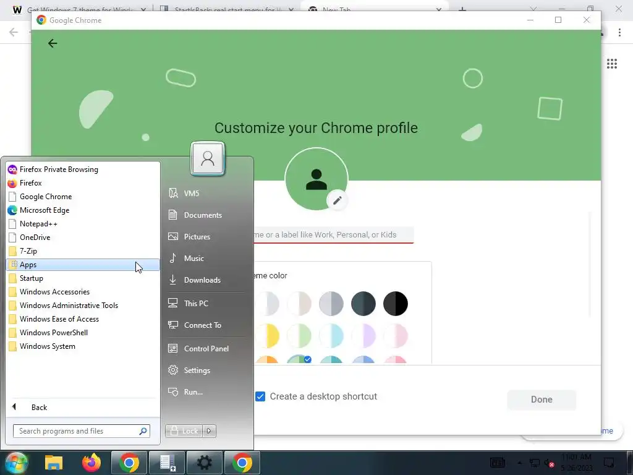Go Back to the main Start menu
633x475 pixels.
click(x=83, y=407)
